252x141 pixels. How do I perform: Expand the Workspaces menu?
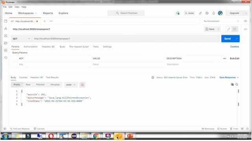(x=27, y=13)
